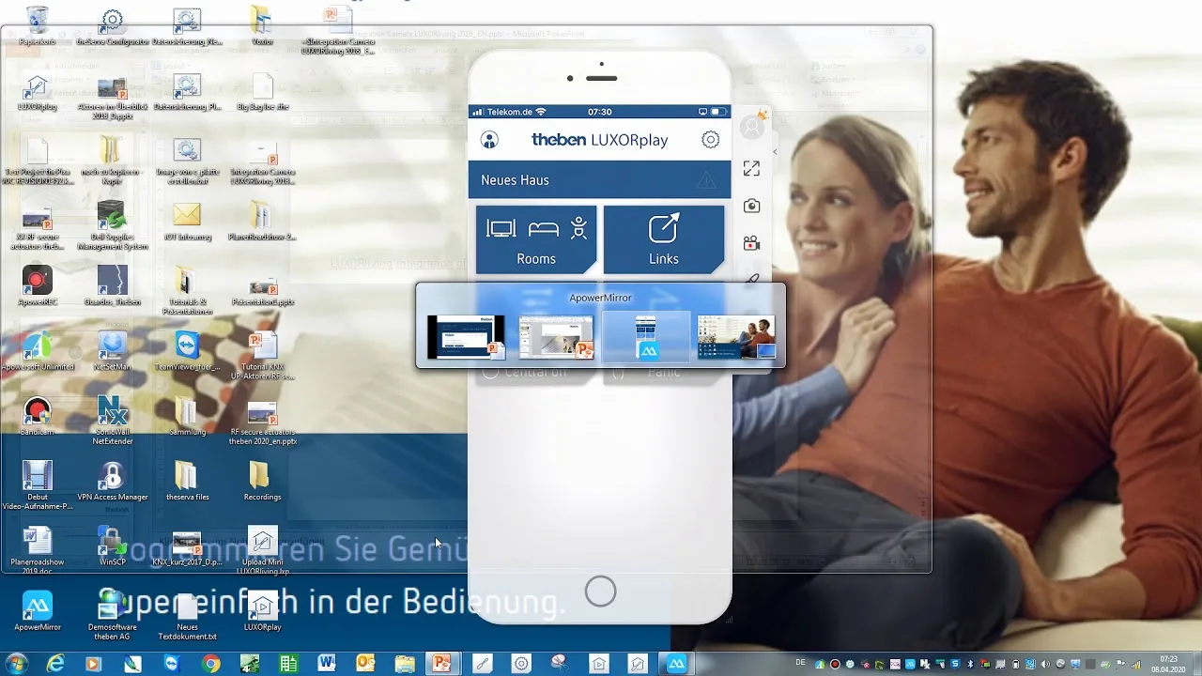Switch to PowerPoint in the taskbar
Screen dimensions: 1202x676
[x=441, y=664]
